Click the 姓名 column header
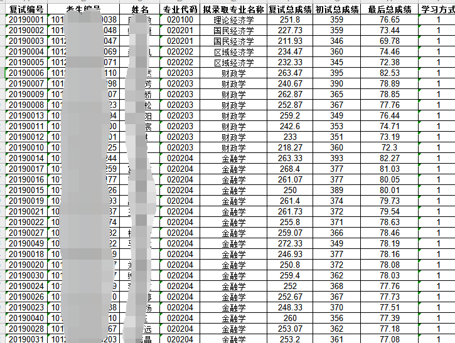The width and height of the screenshot is (455, 343). pos(139,9)
